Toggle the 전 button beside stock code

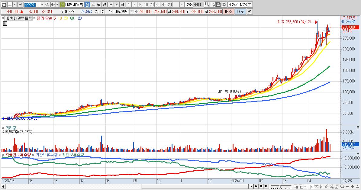tap(20, 5)
